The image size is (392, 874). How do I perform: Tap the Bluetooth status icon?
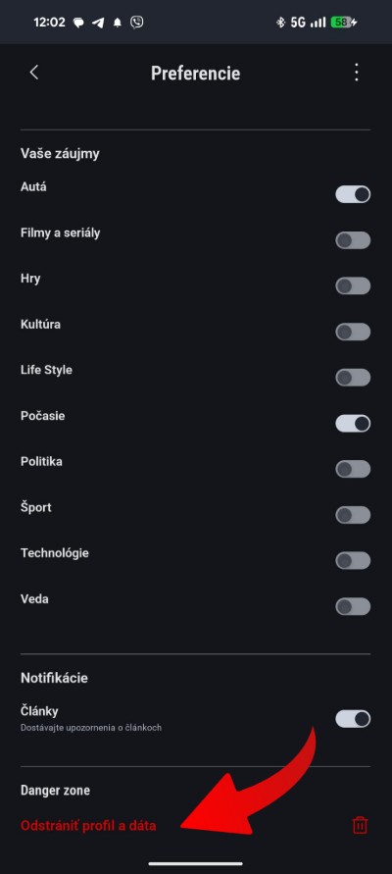[x=280, y=23]
